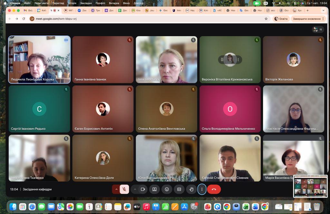
Task: Open the Освіта profile button
Action: 281,19
